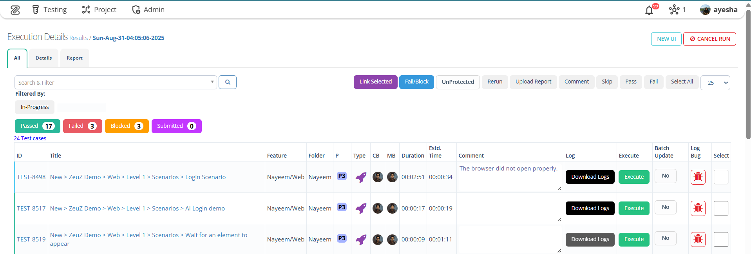This screenshot has width=751, height=254.
Task: Open Batch Update dropdown for TEST-8498
Action: [x=665, y=176]
